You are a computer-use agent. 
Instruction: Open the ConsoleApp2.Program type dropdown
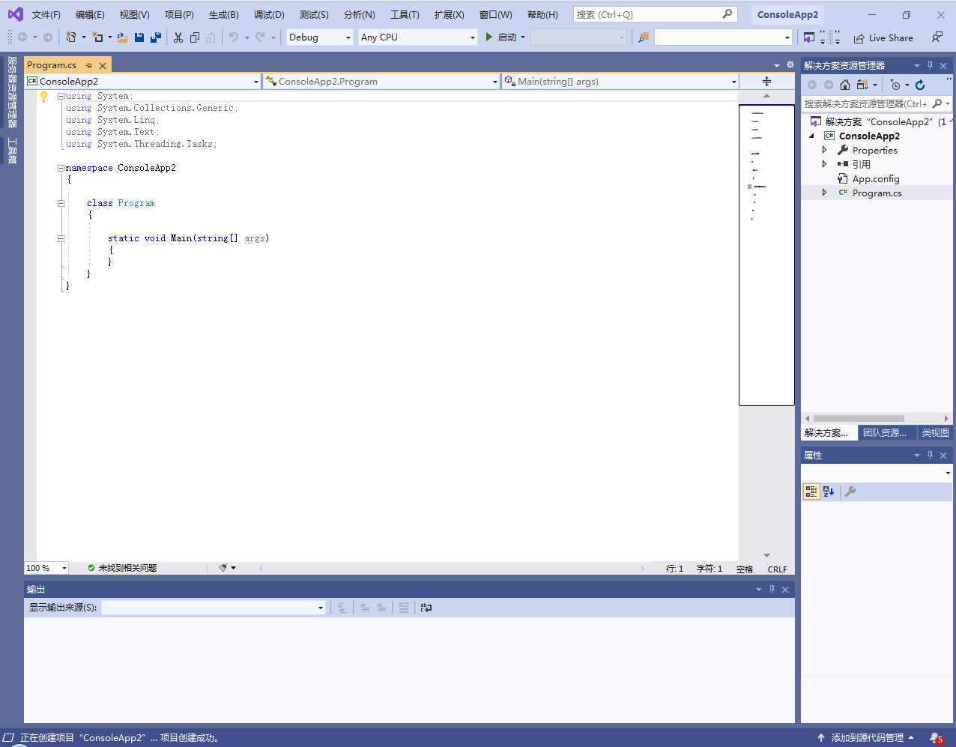(x=381, y=81)
